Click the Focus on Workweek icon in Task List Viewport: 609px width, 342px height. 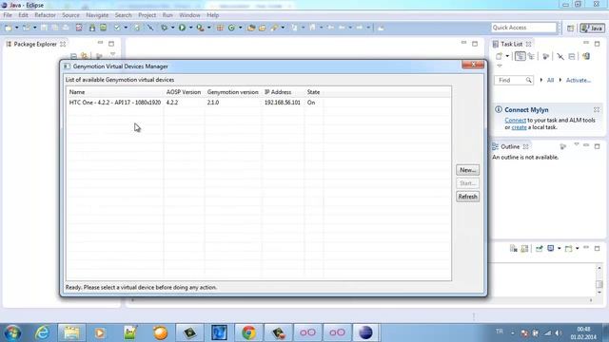coord(545,57)
